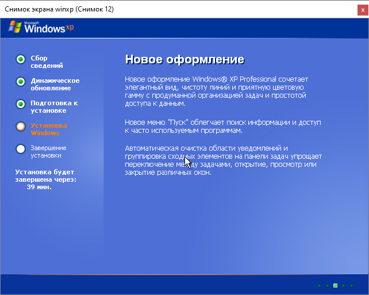
Task: Click the empty indicator beside Завершение установки
Action: click(21, 149)
